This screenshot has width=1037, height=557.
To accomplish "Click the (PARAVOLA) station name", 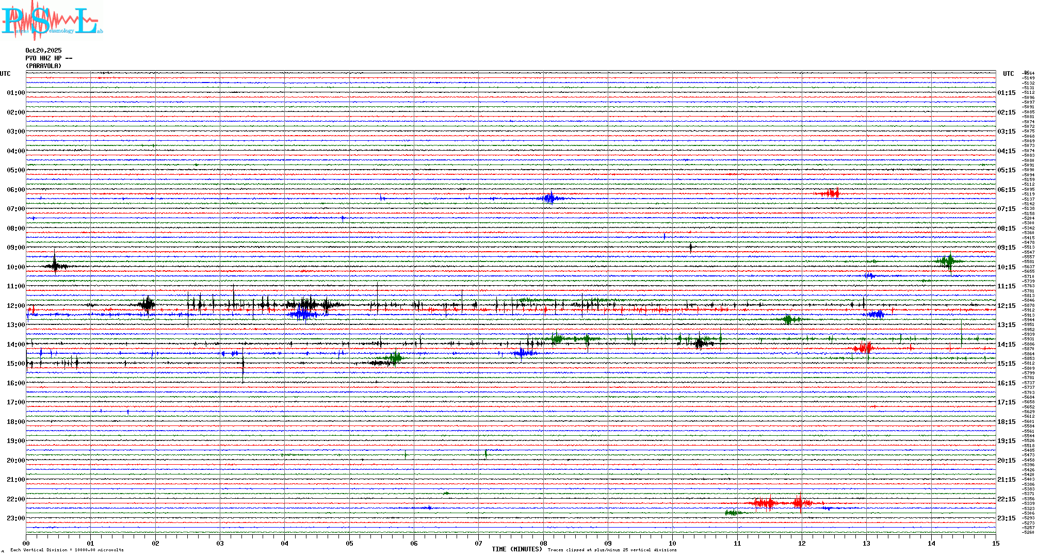I will pos(43,66).
